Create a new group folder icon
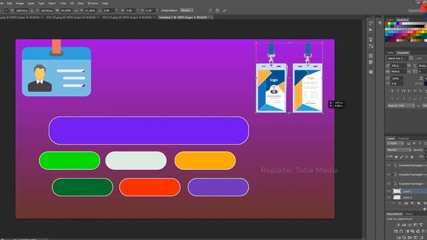 pyautogui.click(x=418, y=203)
